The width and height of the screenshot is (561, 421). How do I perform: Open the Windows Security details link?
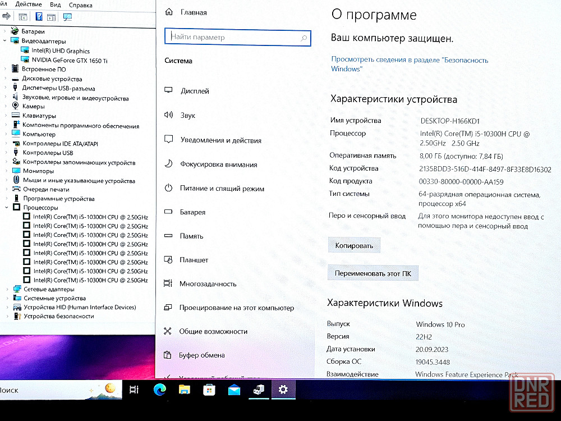coord(410,64)
